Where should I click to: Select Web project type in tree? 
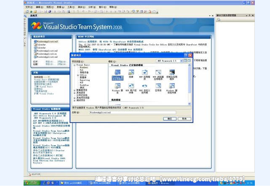tap(81, 70)
